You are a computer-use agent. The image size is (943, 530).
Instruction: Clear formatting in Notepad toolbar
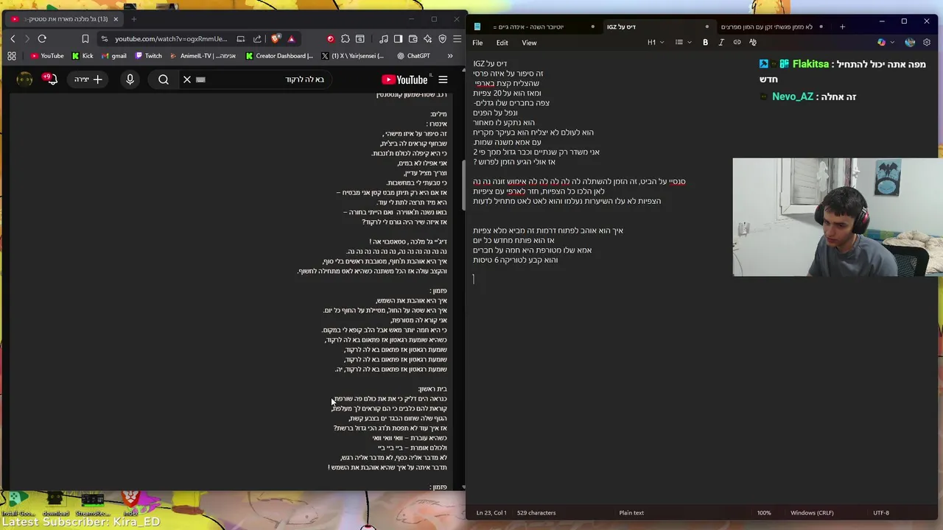[x=753, y=43]
